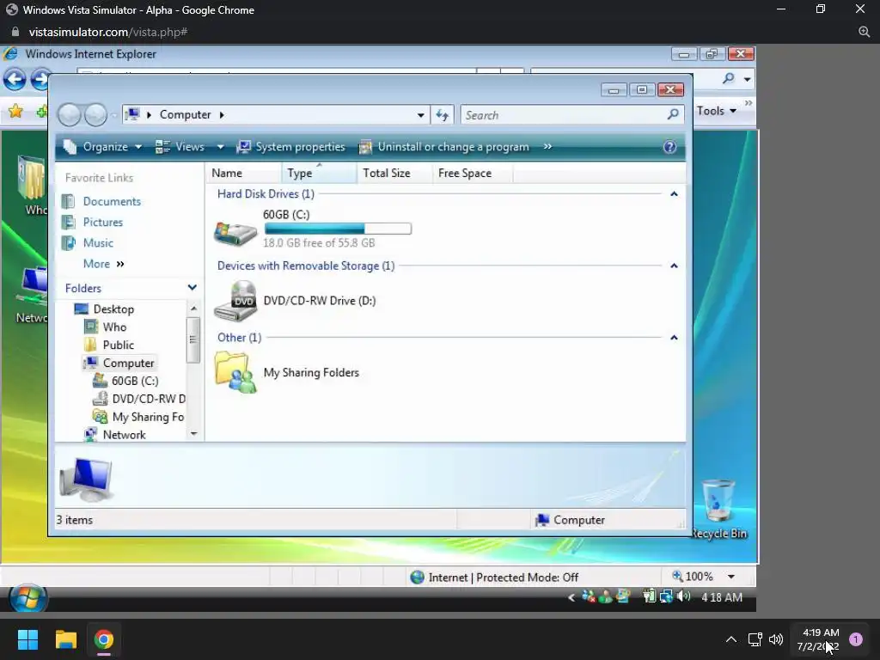Open the Explorer help question mark icon
This screenshot has height=660, width=880.
click(669, 147)
